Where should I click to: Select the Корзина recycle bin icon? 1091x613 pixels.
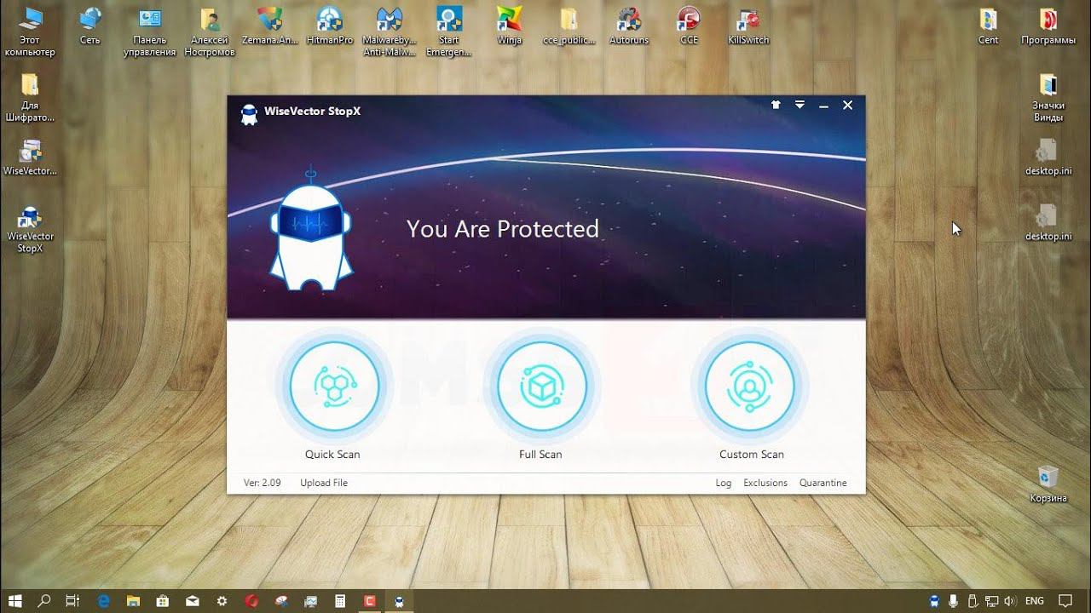click(1048, 484)
